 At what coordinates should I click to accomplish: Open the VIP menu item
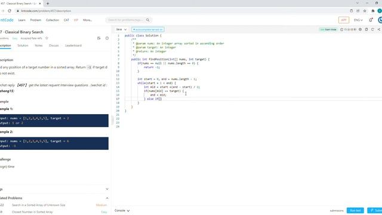76,20
